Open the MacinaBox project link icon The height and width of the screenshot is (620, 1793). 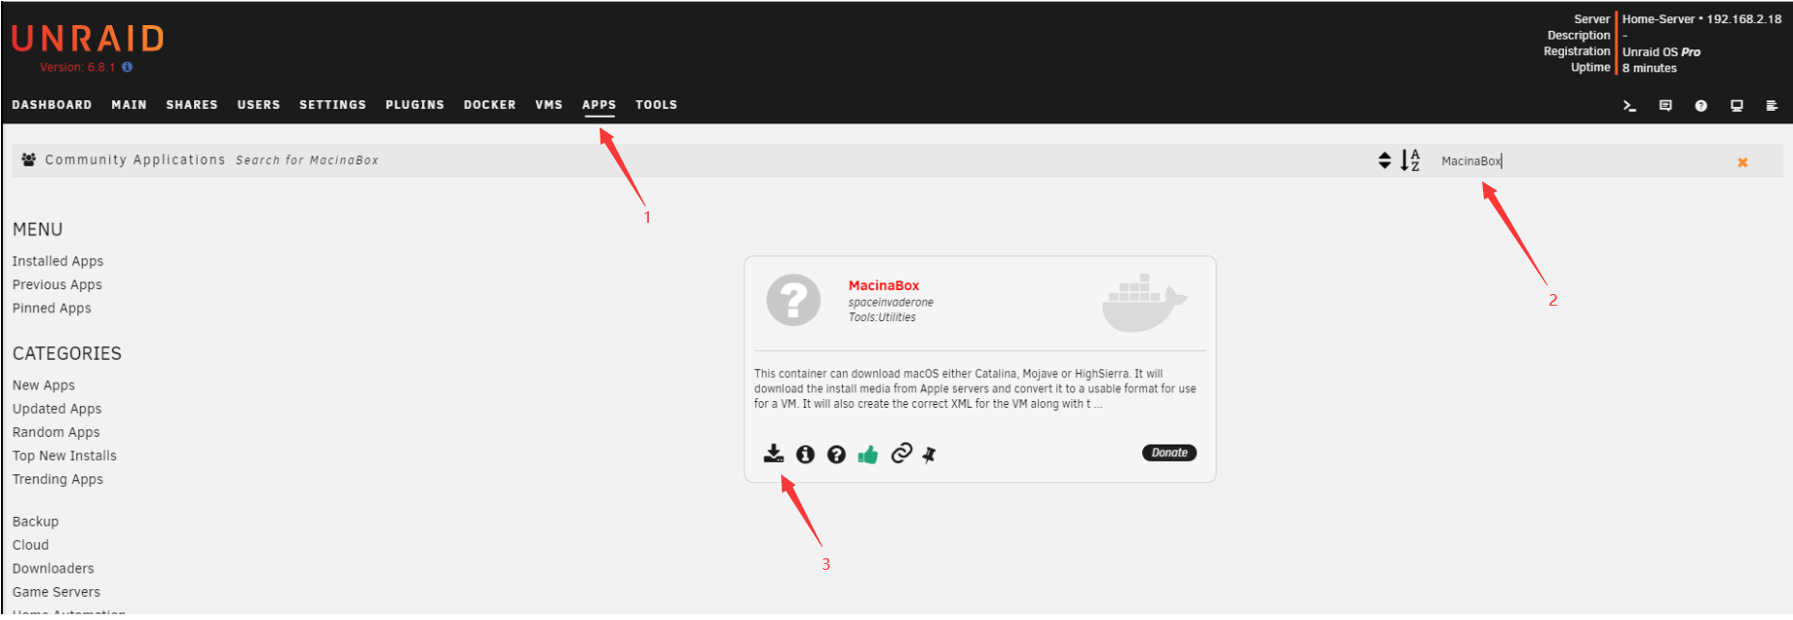901,453
